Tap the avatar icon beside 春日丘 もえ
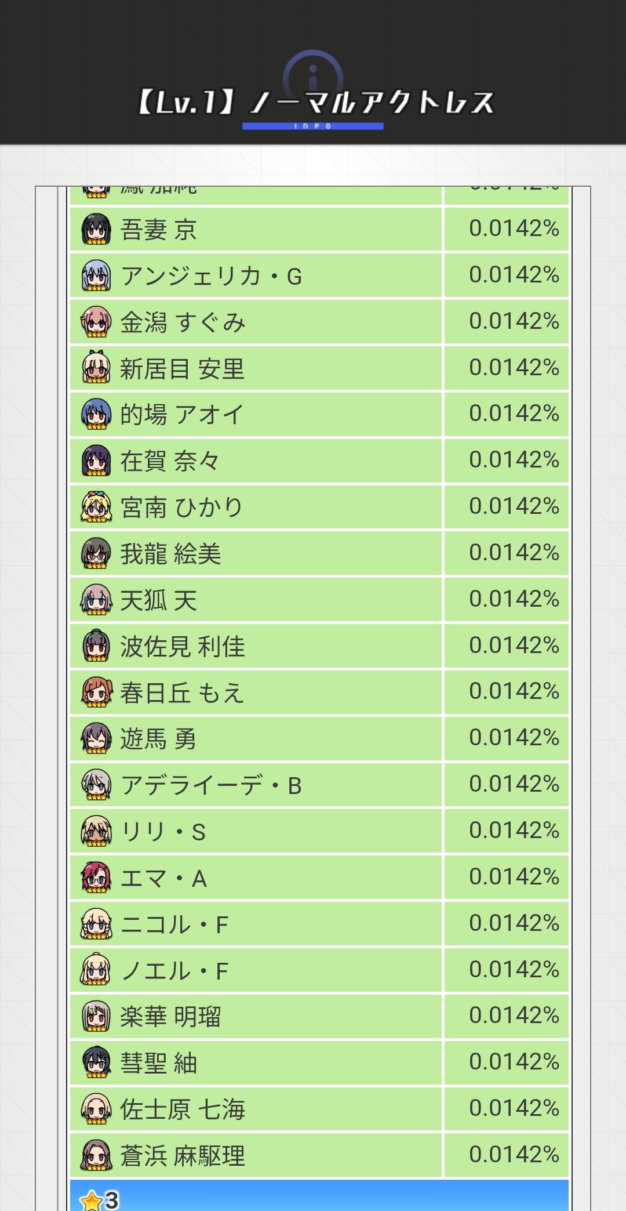 (96, 692)
